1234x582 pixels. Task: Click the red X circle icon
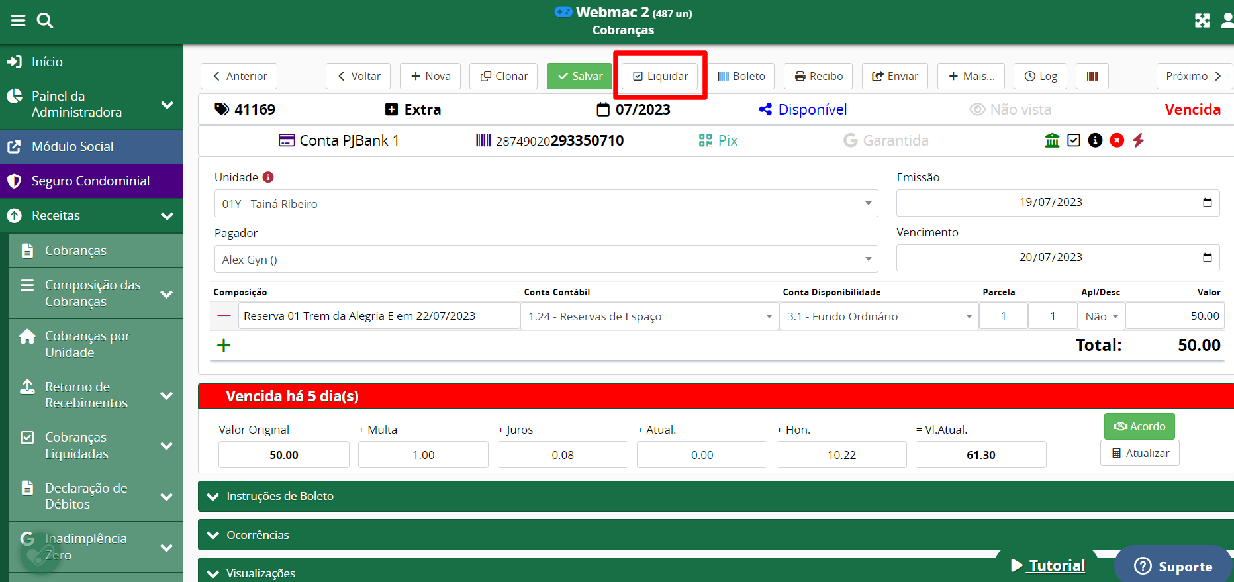[1117, 140]
